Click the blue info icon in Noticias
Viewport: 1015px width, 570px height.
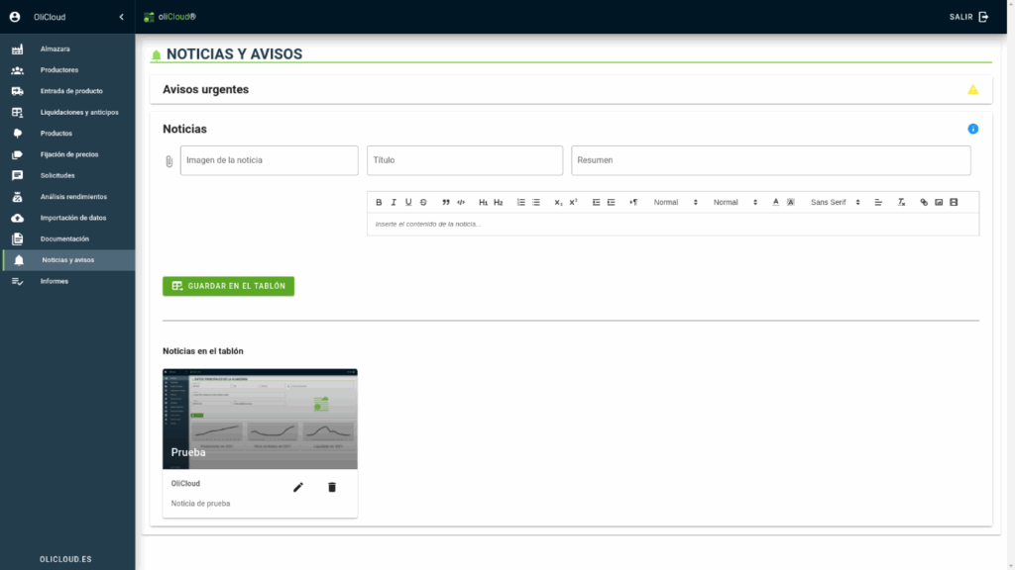(972, 129)
